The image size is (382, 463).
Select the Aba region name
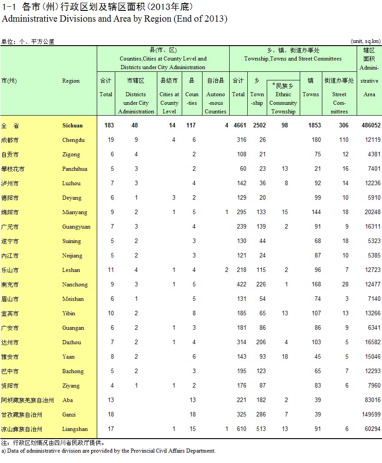coord(67,400)
